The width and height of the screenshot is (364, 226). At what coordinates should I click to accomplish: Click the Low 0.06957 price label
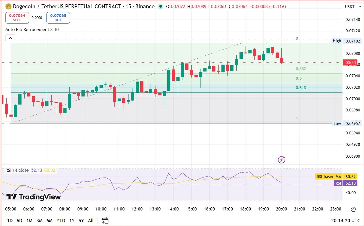347,123
